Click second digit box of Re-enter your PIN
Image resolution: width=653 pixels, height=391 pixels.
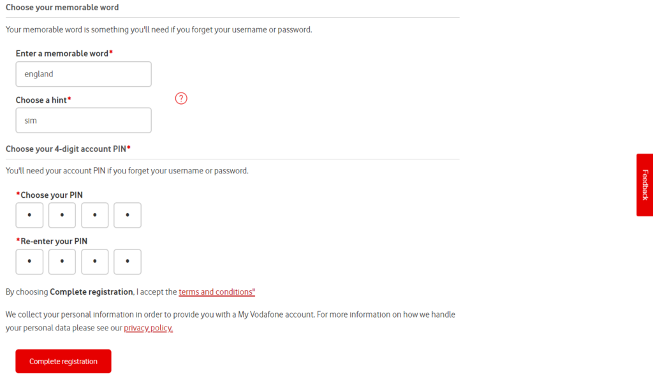click(62, 262)
